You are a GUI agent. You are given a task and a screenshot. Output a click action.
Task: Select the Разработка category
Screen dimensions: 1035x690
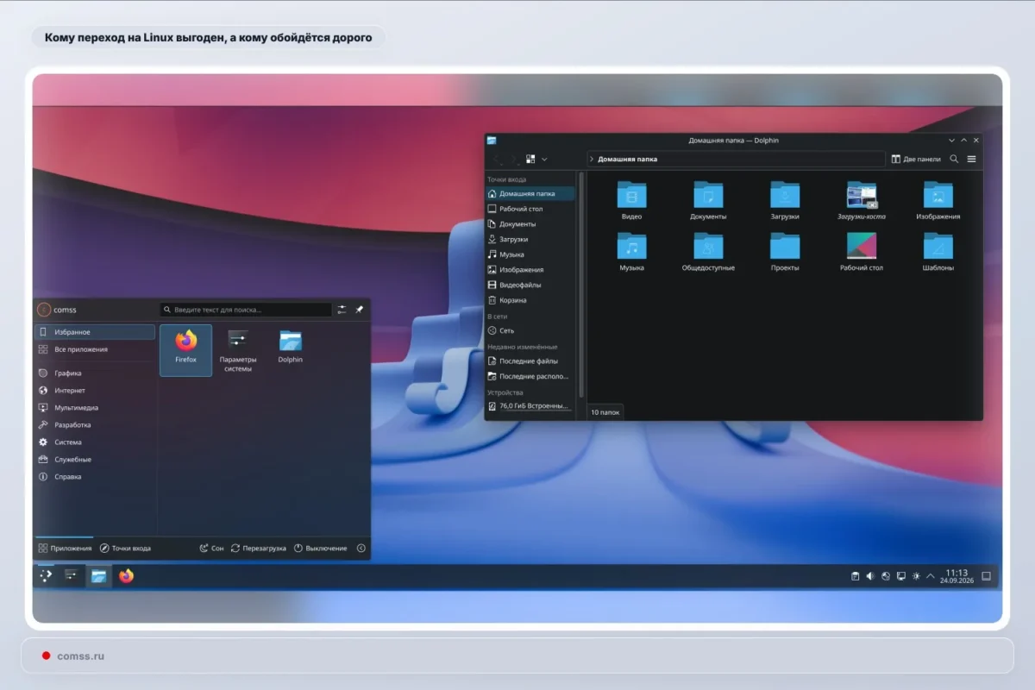pyautogui.click(x=95, y=425)
